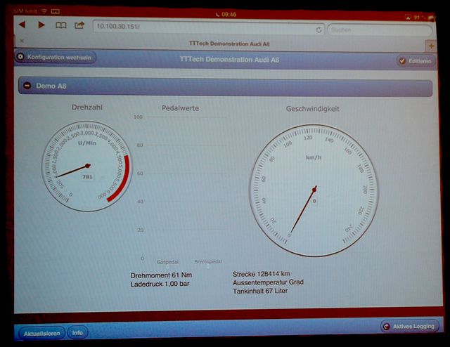The height and width of the screenshot is (347, 450).
Task: Tap the battery indicator in status bar
Action: (430, 18)
